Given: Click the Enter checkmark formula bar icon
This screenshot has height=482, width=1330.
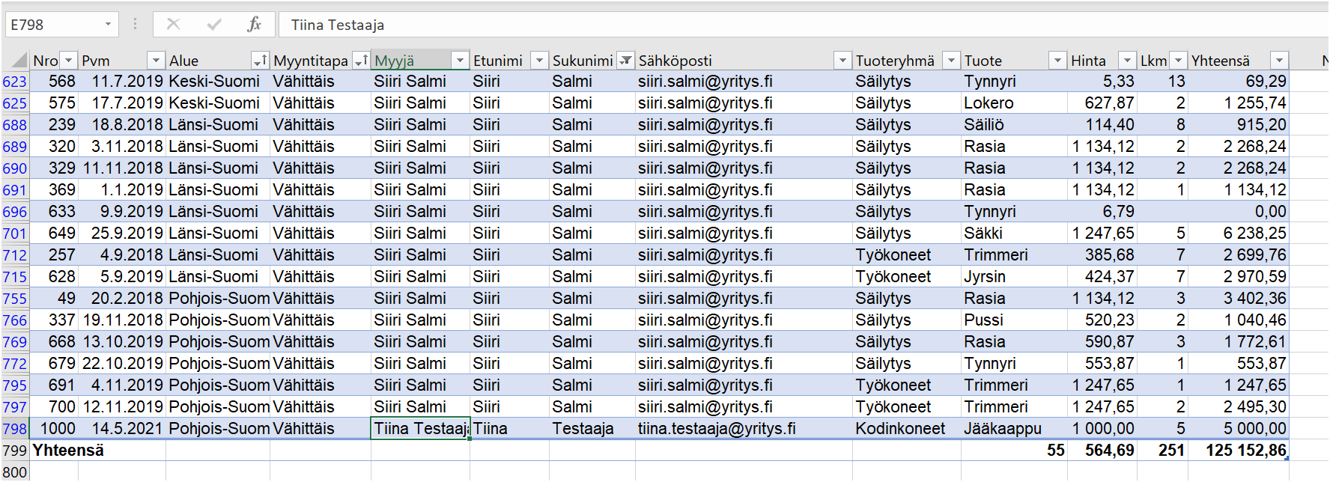Looking at the screenshot, I should click(214, 25).
